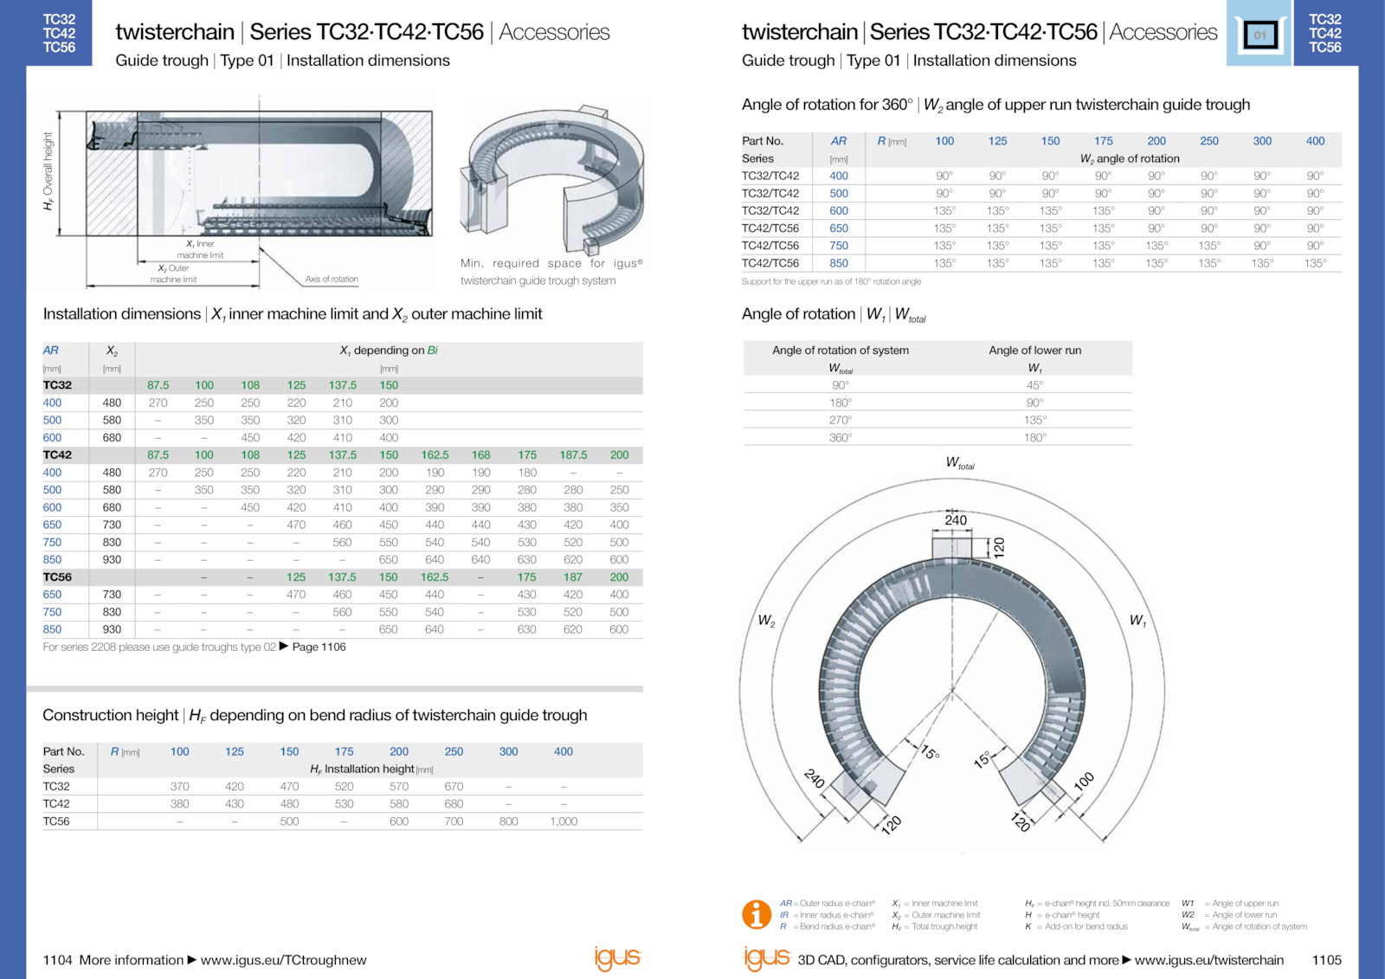Image resolution: width=1385 pixels, height=979 pixels.
Task: Click 'AR = Outer radius e-chain' legend entry
Action: (x=828, y=903)
